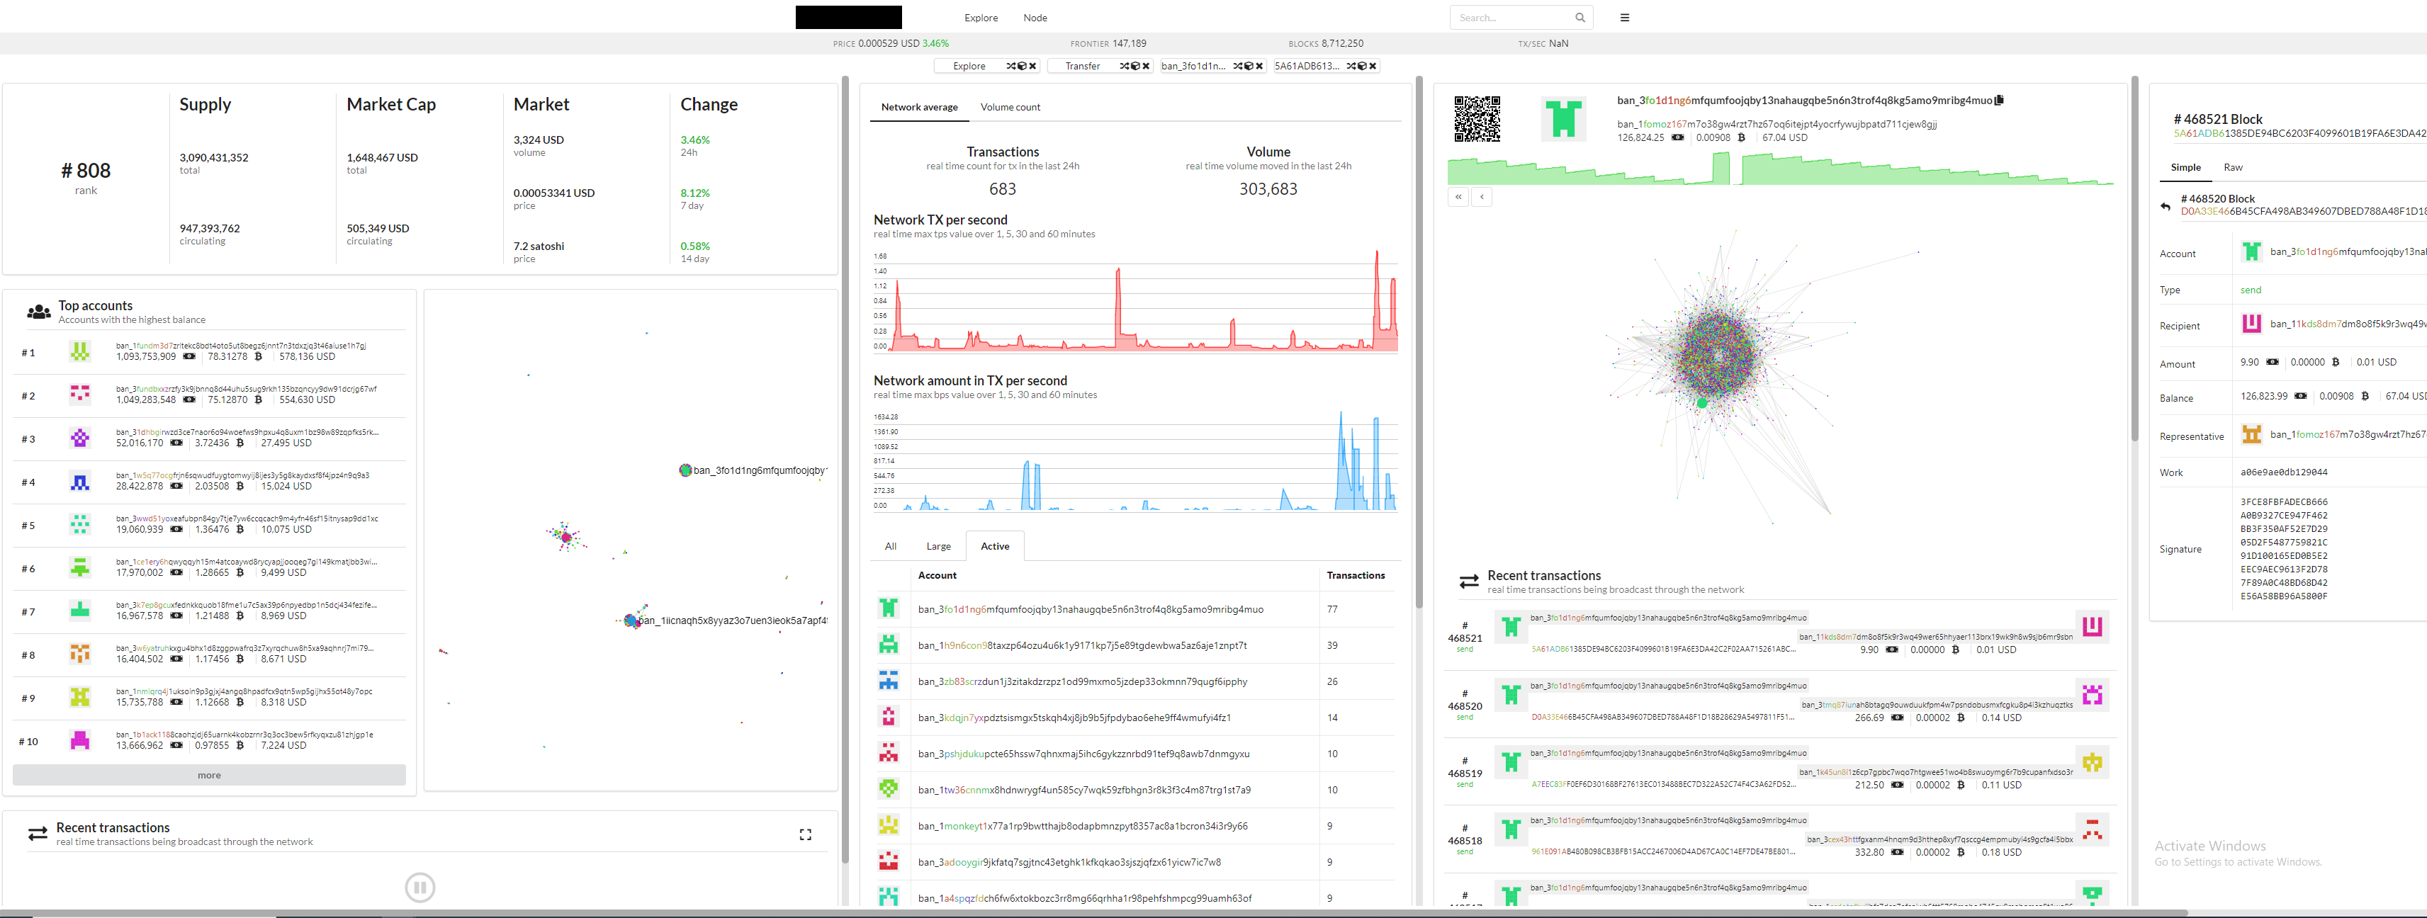Click cube icon on the Transfer tab
The width and height of the screenshot is (2427, 918).
[x=1134, y=66]
